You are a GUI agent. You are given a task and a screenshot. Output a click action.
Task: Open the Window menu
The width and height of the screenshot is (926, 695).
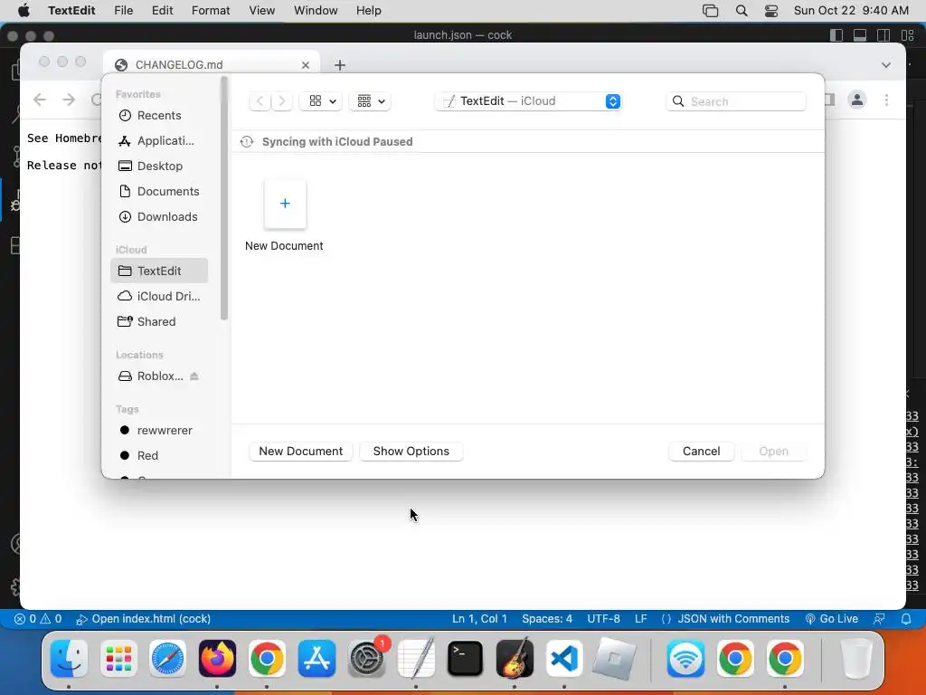pos(316,10)
